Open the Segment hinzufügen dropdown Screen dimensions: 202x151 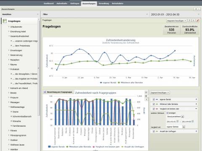pyautogui.click(x=160, y=93)
